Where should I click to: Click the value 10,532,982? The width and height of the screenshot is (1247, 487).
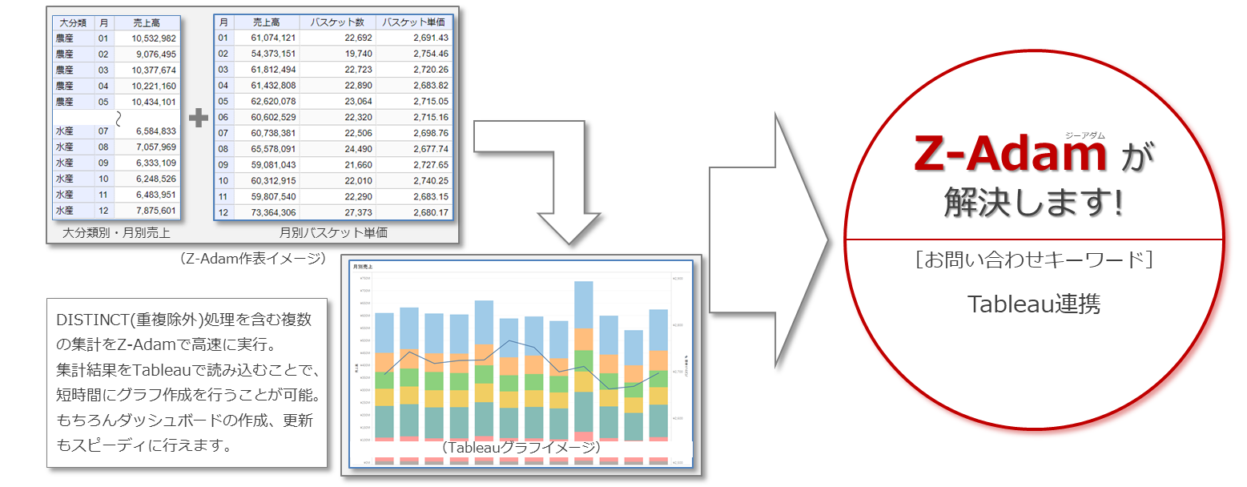click(155, 38)
